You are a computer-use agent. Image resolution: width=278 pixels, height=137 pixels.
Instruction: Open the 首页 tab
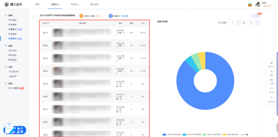pyautogui.click(x=37, y=4)
